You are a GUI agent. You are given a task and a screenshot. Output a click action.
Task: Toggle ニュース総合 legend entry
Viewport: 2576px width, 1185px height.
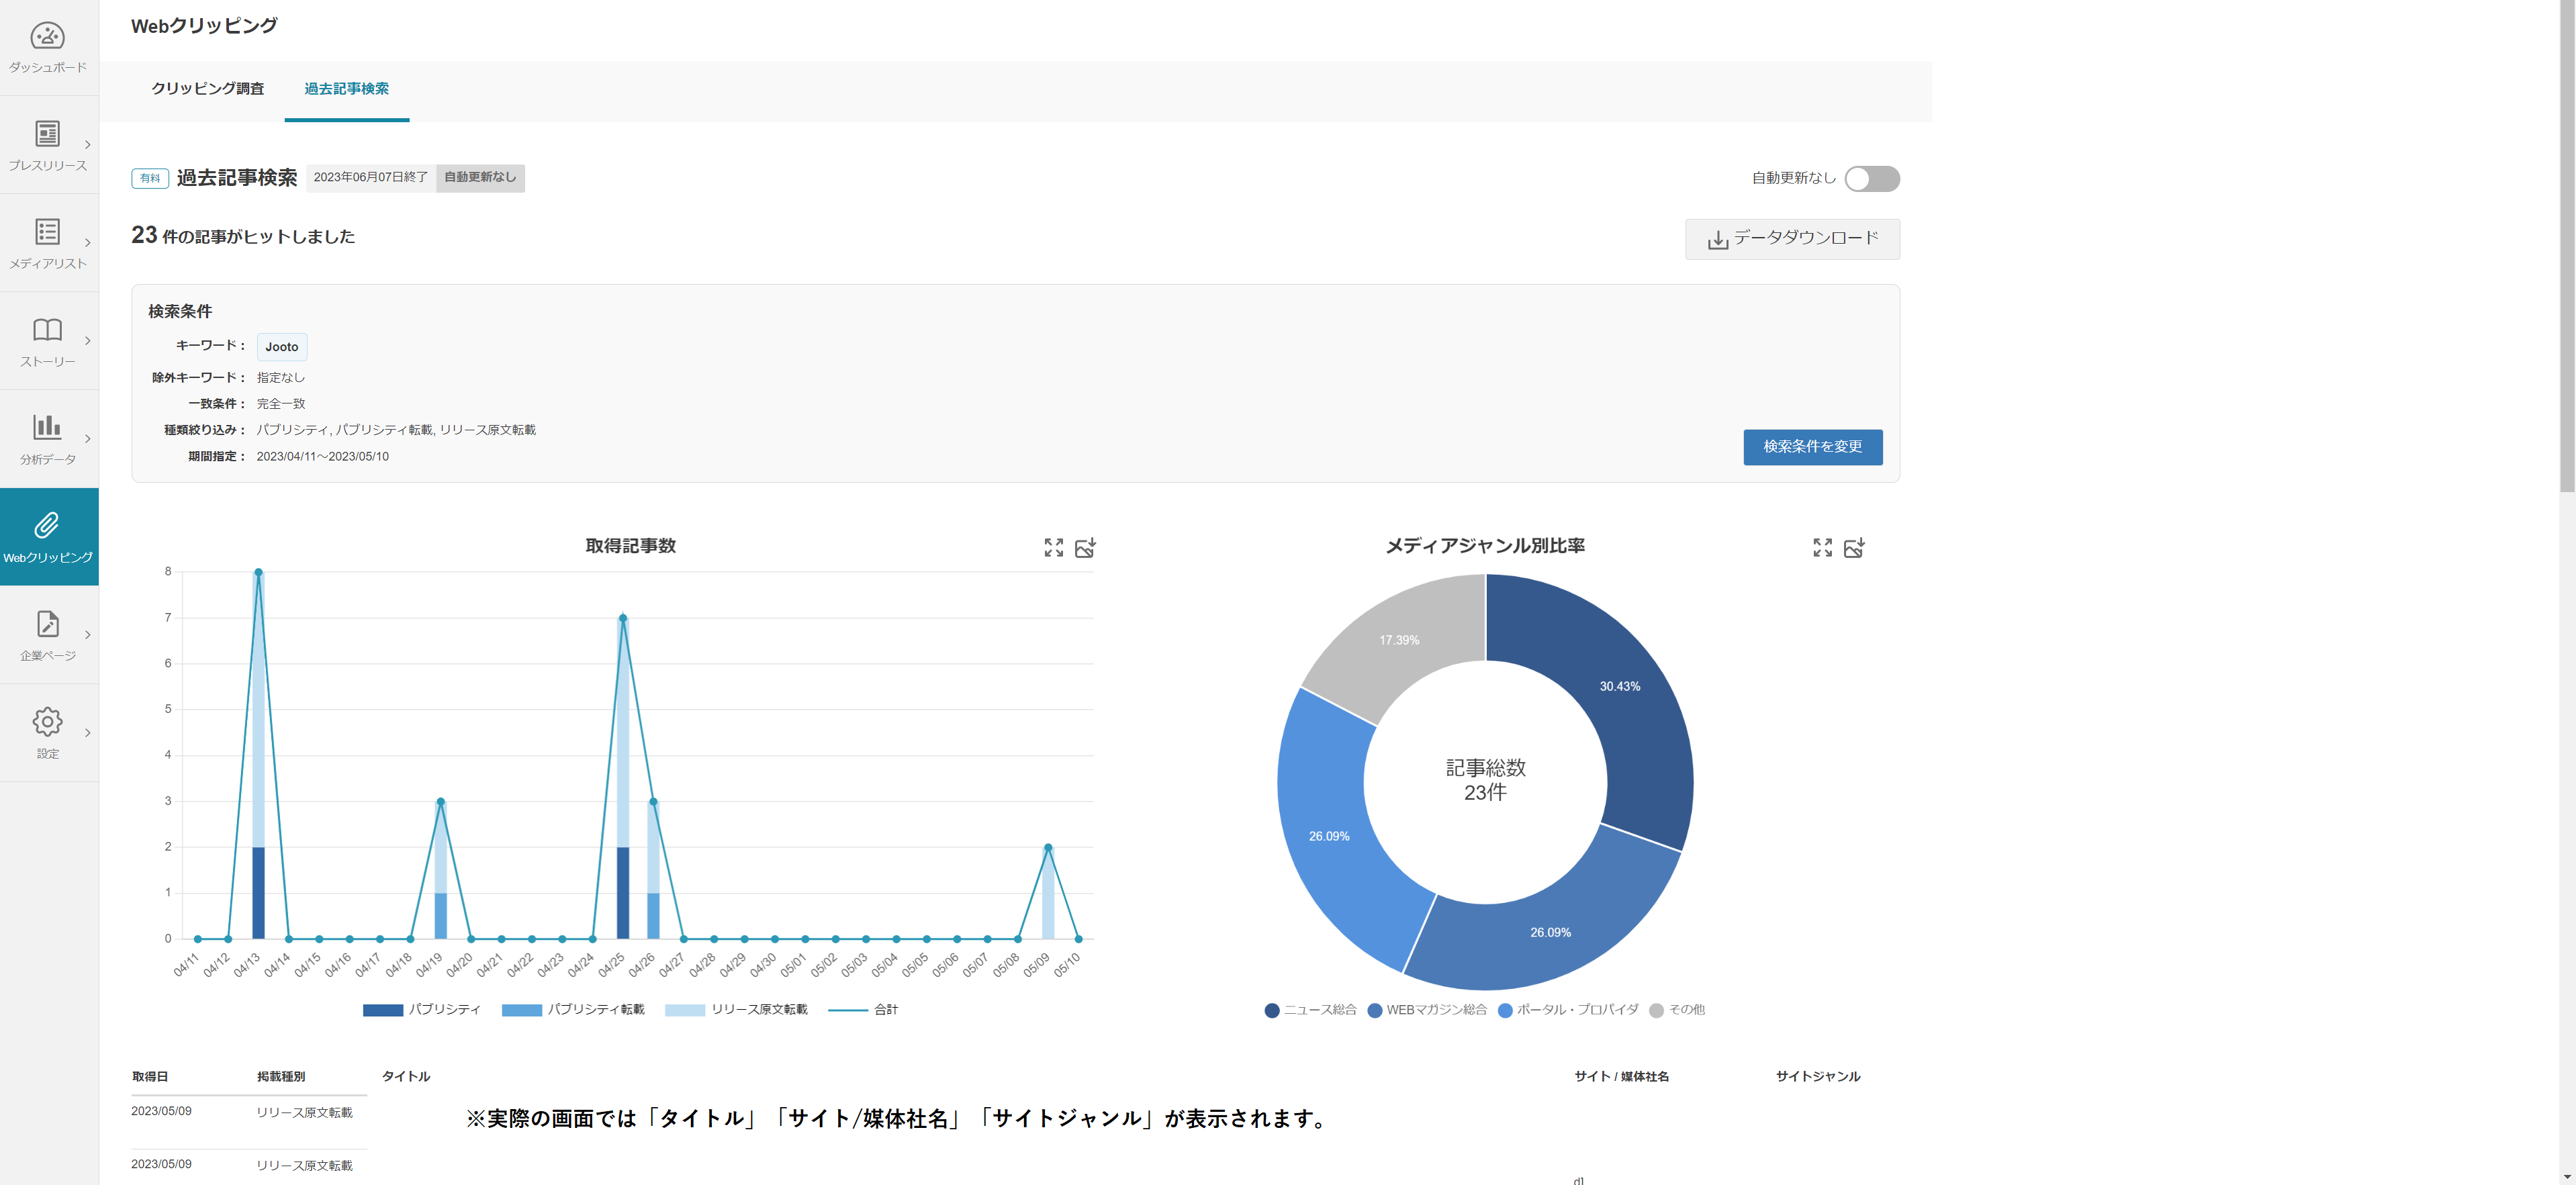tap(1310, 1010)
